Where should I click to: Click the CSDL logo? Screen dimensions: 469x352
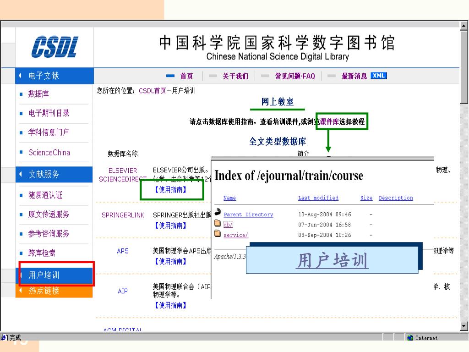tap(55, 47)
